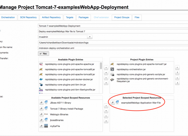Select the generic-scripts.jar plugin icon
This screenshot has height=136, width=188.
(112, 74)
